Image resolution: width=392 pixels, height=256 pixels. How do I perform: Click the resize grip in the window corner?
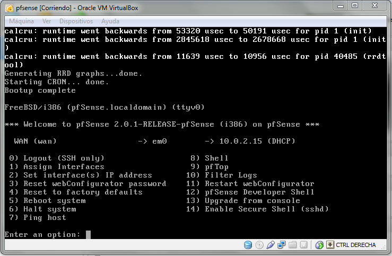point(386,250)
